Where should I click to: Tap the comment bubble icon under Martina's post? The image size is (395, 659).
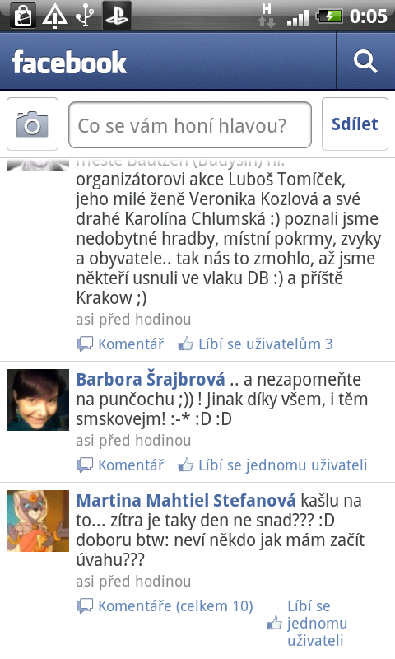pos(85,606)
